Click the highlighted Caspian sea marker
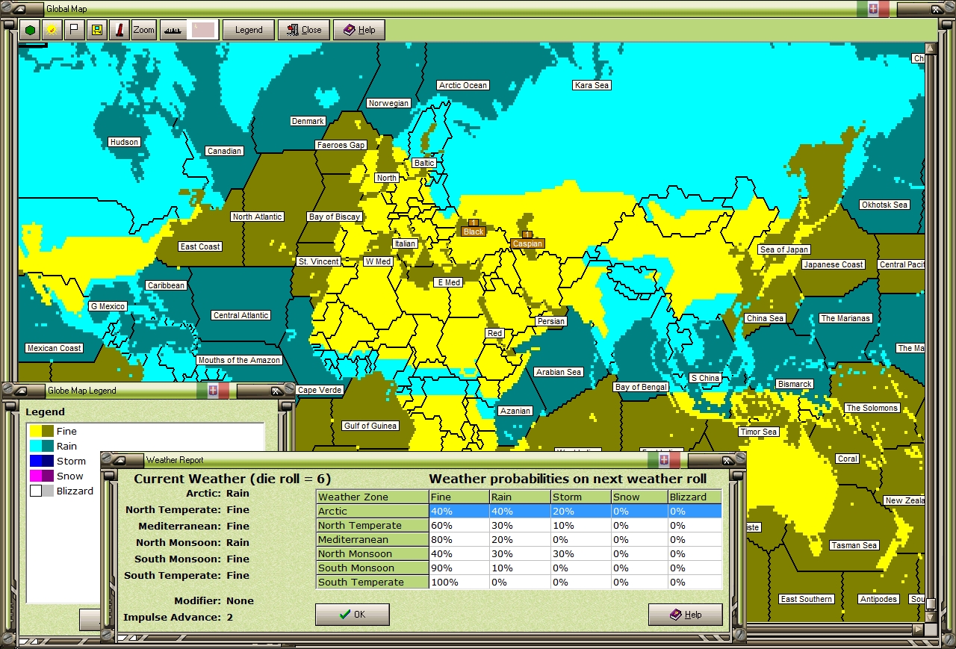Screen dimensions: 956x649 tap(527, 243)
